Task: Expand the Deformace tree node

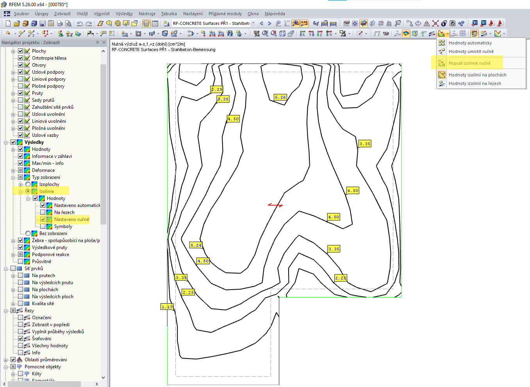Action: coord(13,170)
